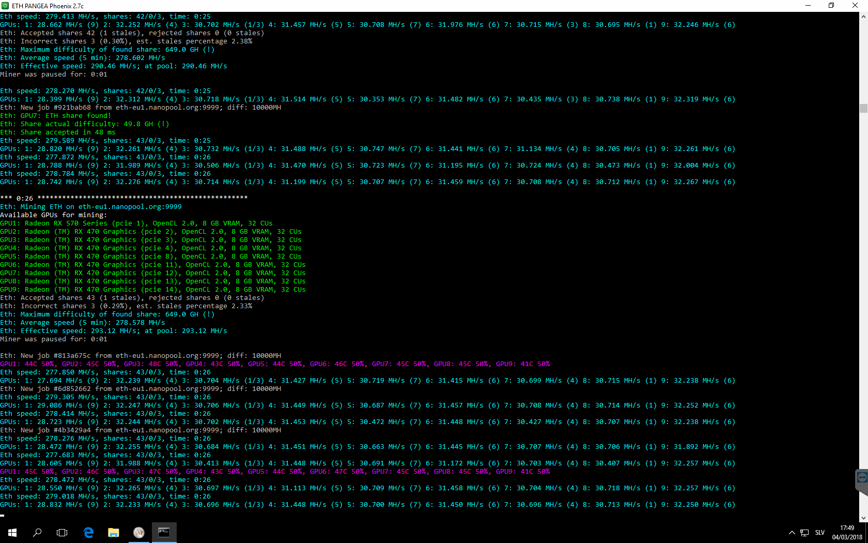The image size is (868, 543).
Task: Click the 'Incorrect shares 3 (0.29%)' line
Action: point(126,306)
